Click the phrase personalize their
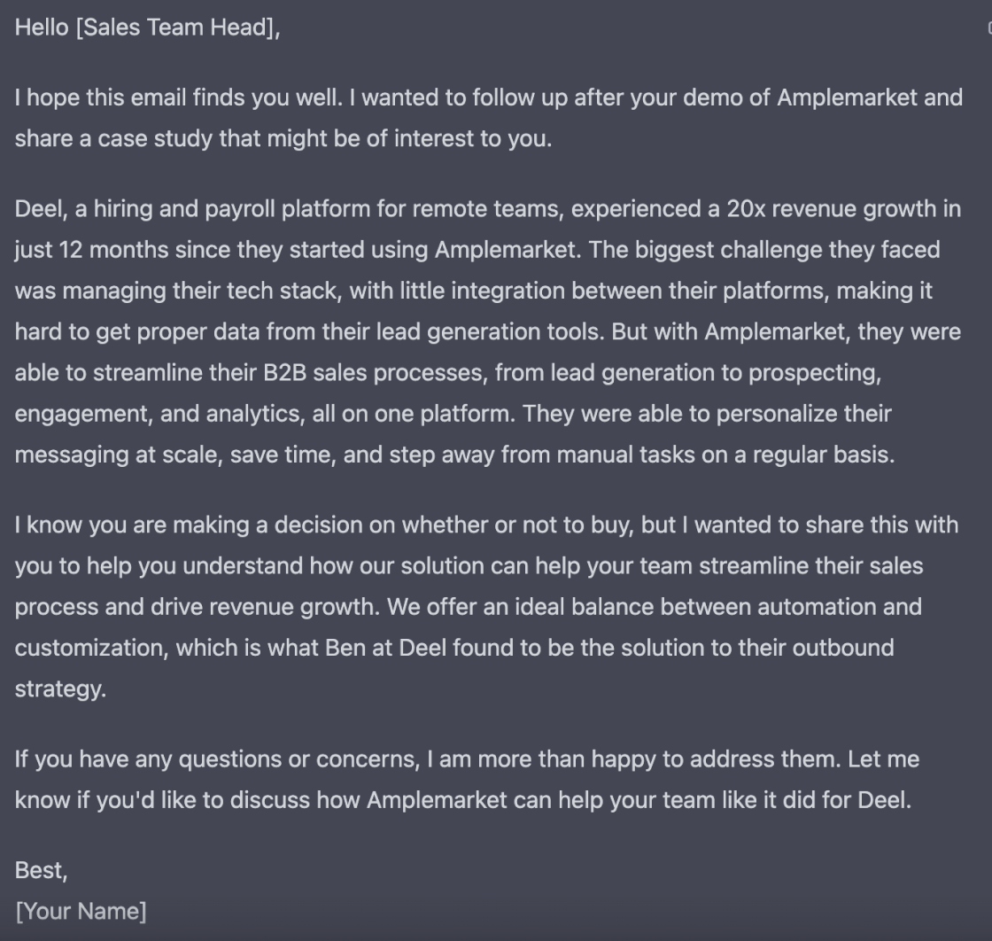 click(803, 414)
